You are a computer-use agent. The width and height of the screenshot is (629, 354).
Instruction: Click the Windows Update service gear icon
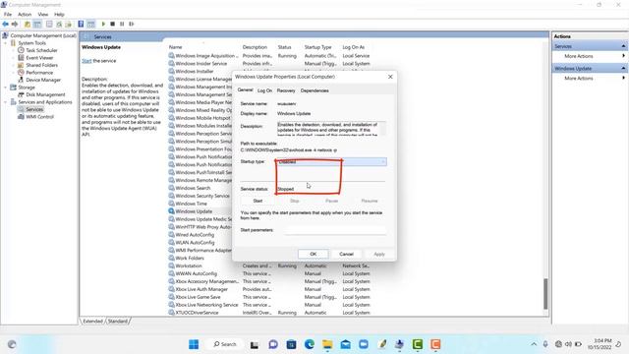[171, 211]
